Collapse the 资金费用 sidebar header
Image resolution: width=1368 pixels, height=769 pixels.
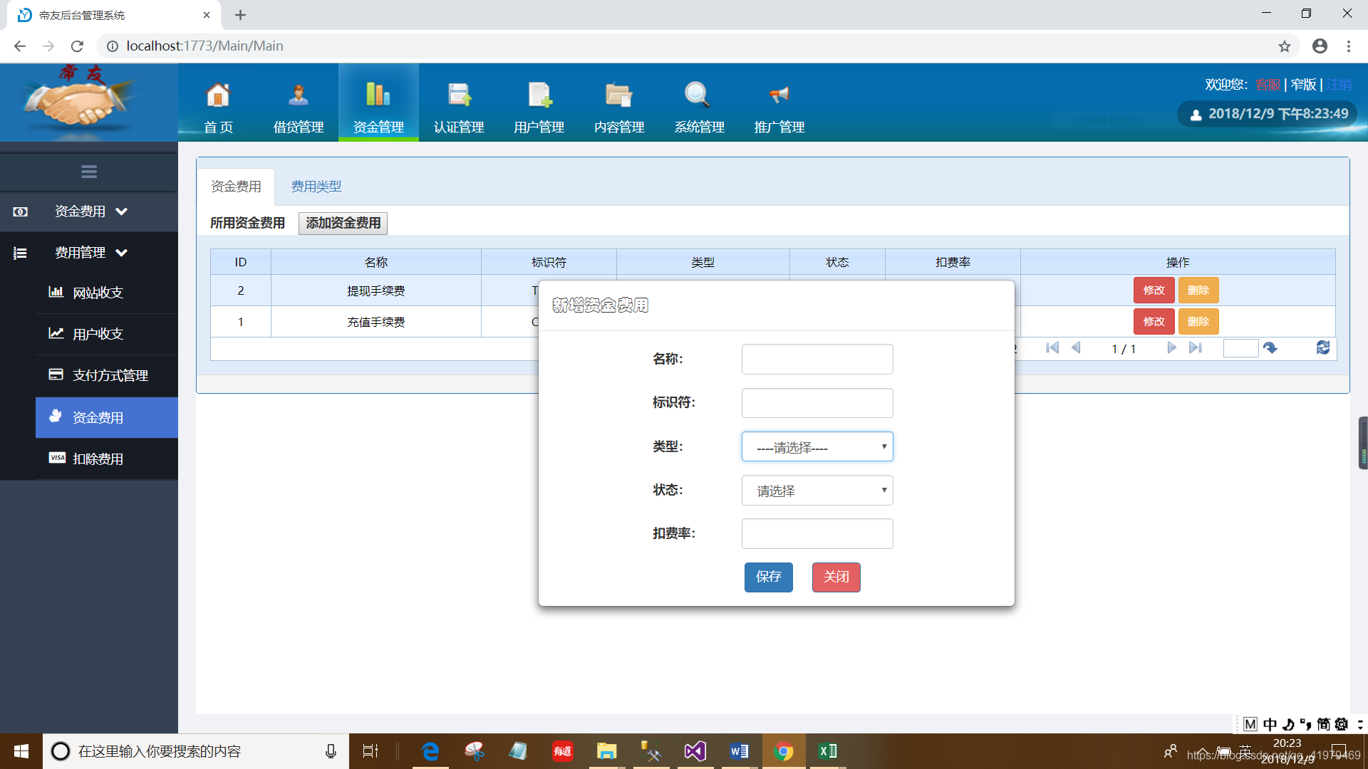[89, 211]
